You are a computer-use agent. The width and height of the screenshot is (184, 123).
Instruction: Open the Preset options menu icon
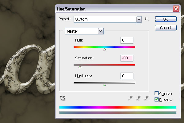tap(147, 19)
